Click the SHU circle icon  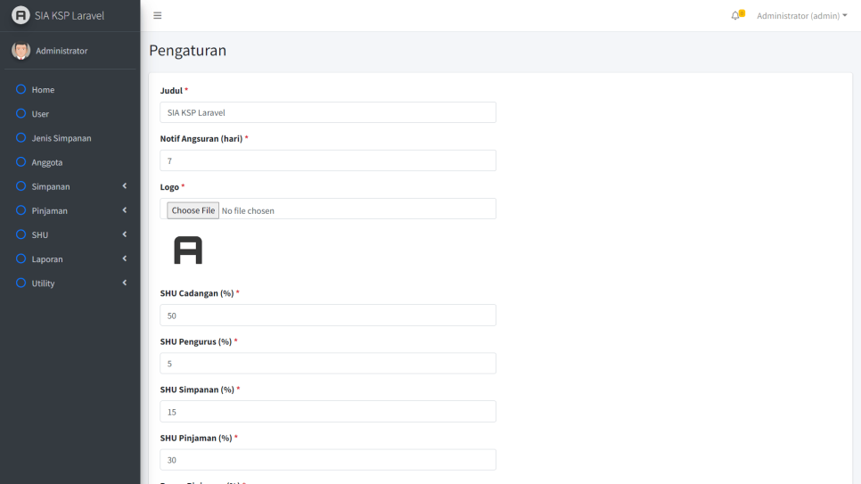point(20,234)
